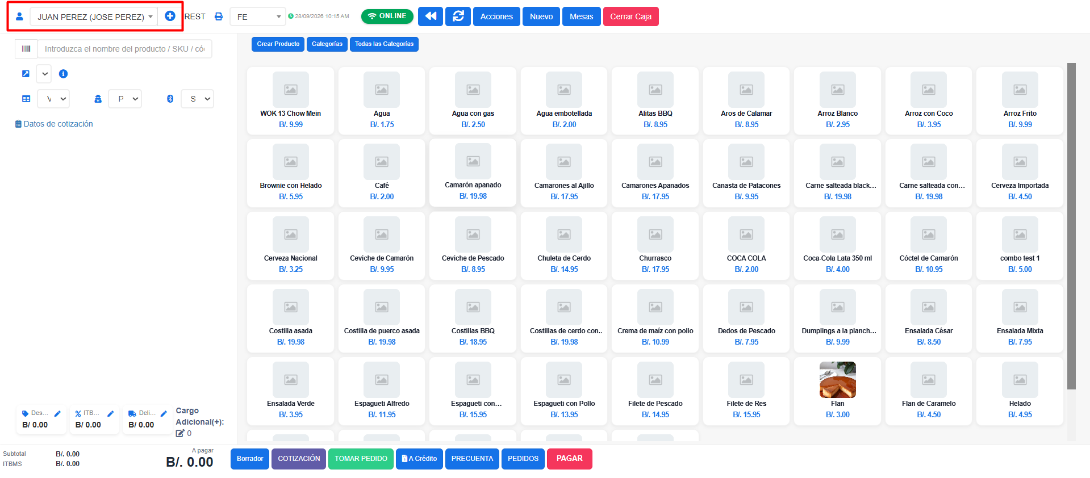Click Crear Producto
Viewport: 1090px width, 478px height.
[x=278, y=44]
